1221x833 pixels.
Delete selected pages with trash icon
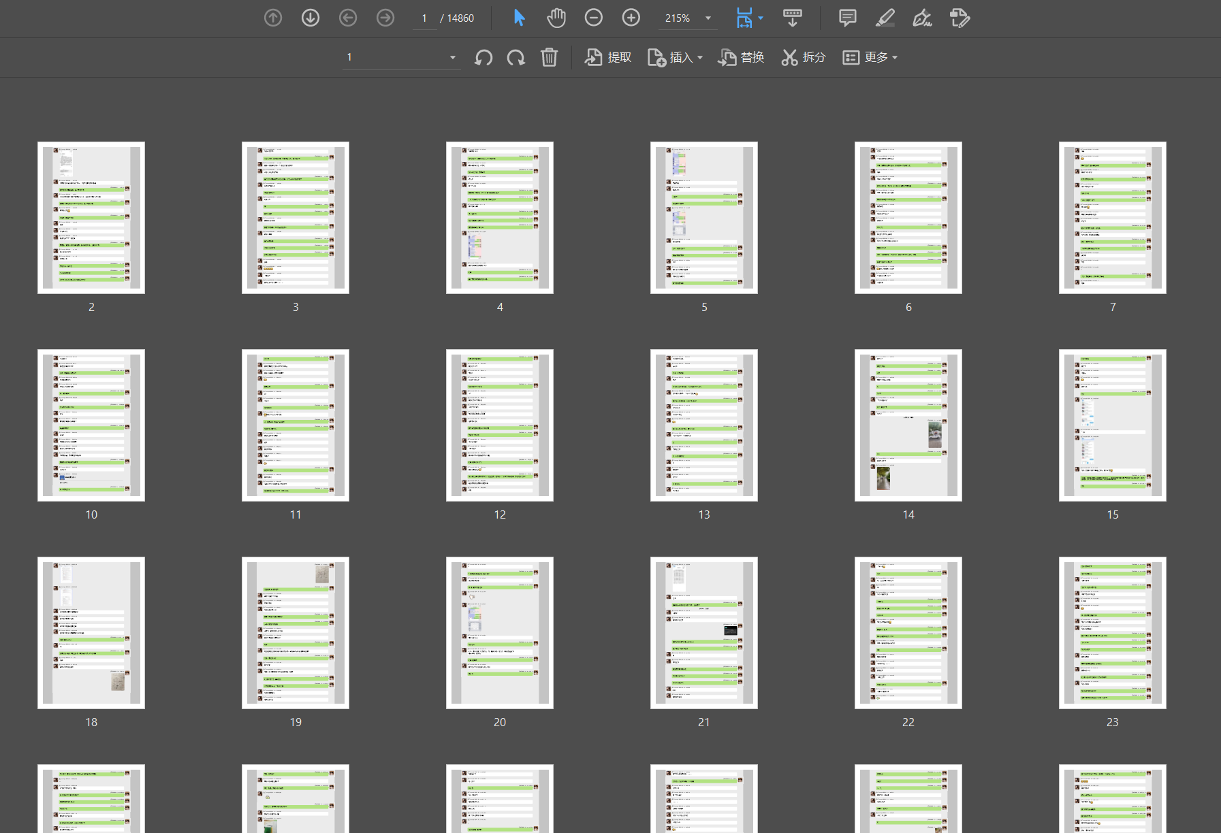549,58
